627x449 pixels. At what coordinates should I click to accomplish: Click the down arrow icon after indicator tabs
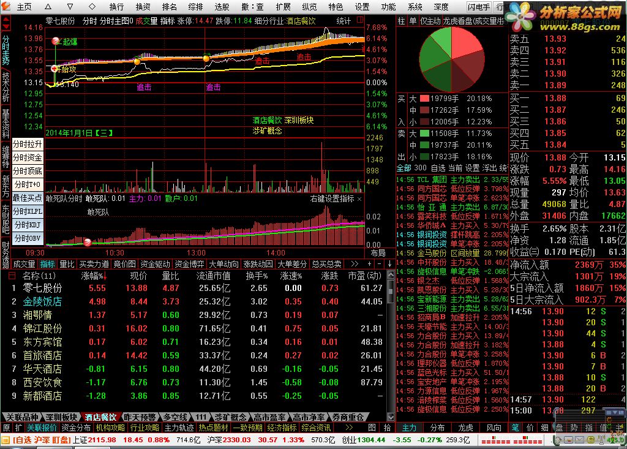[389, 264]
